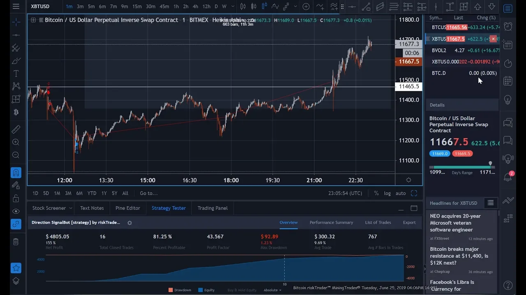Click the Export strategy results button

point(409,222)
